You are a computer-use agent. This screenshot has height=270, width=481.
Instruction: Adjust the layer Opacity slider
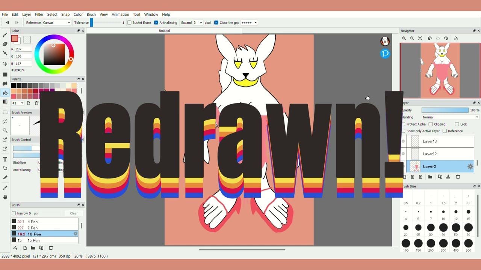click(x=445, y=110)
